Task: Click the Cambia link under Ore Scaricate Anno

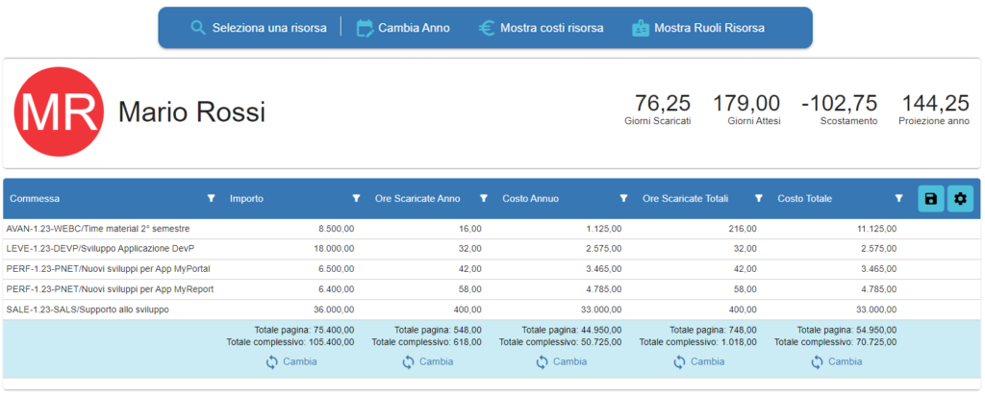Action: point(437,362)
